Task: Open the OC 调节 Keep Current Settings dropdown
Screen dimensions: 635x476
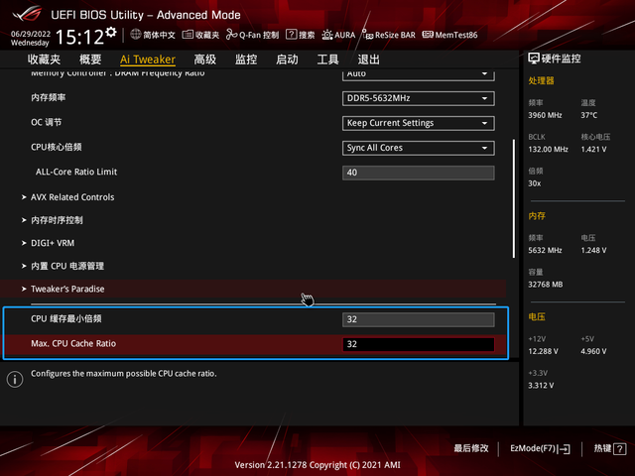Action: pos(419,123)
